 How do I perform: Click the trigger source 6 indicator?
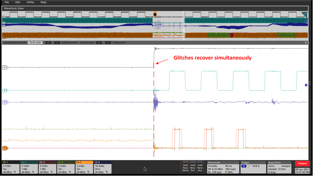(x=244, y=166)
